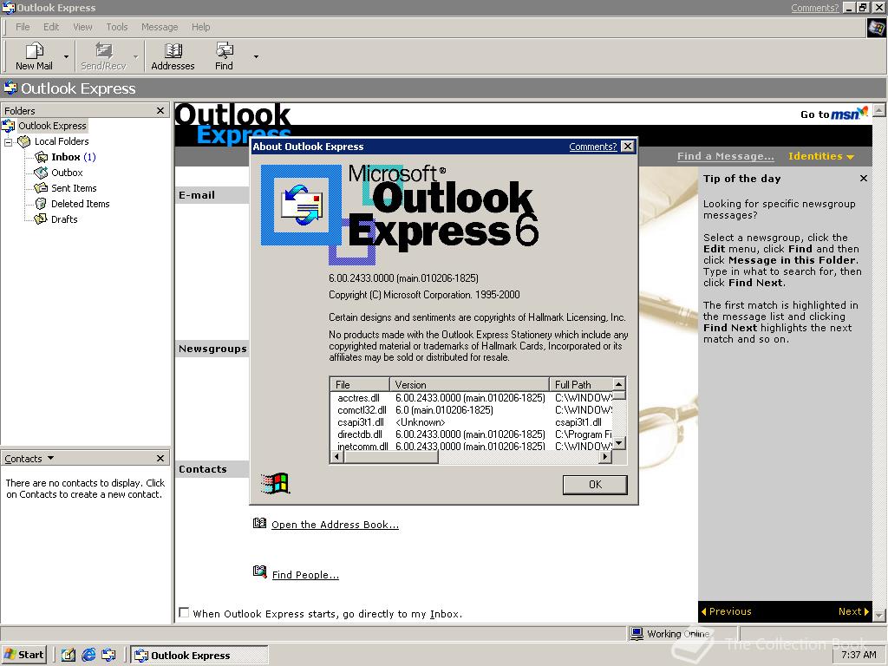
Task: Click Working Online status bar icon
Action: [x=637, y=633]
